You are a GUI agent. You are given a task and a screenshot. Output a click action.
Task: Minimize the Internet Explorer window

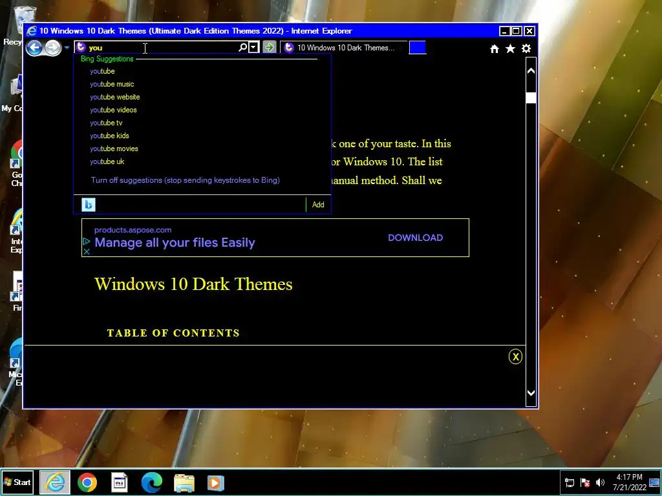click(504, 31)
